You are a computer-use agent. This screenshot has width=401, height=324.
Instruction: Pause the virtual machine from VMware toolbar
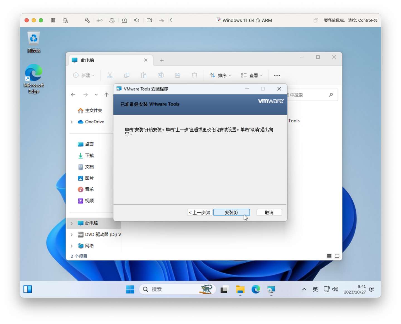(53, 20)
